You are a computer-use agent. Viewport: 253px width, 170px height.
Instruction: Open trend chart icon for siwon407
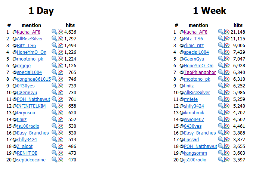[x=227, y=119]
